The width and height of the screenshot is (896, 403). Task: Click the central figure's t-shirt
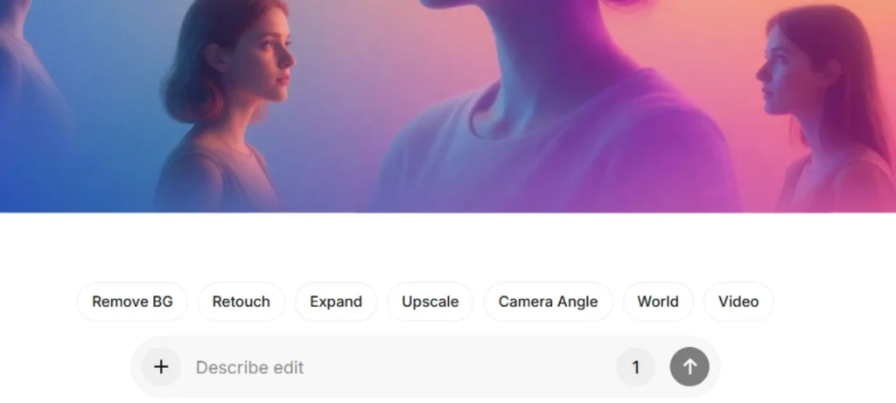click(560, 157)
